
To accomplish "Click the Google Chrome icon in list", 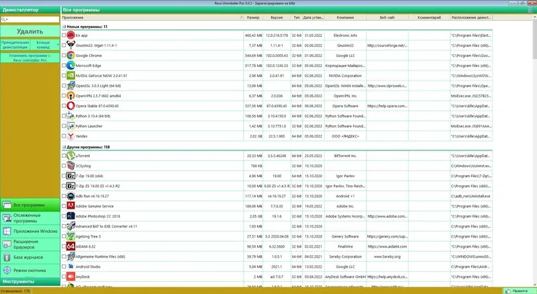I will click(x=70, y=55).
